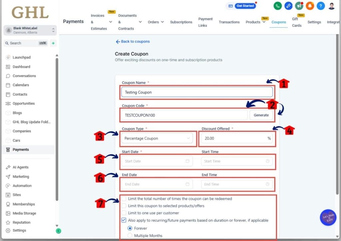The image size is (341, 241).
Task: Switch to the Transactions tab
Action: pyautogui.click(x=229, y=22)
